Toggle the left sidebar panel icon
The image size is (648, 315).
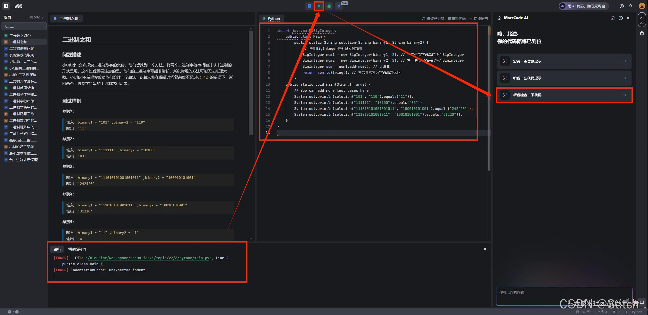pos(6,6)
